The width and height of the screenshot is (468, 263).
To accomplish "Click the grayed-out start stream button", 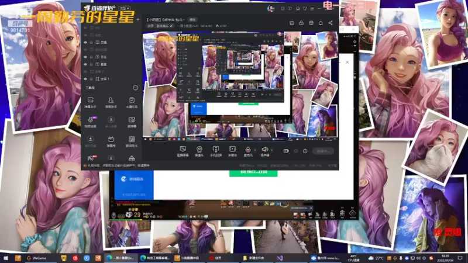I will coord(323,151).
